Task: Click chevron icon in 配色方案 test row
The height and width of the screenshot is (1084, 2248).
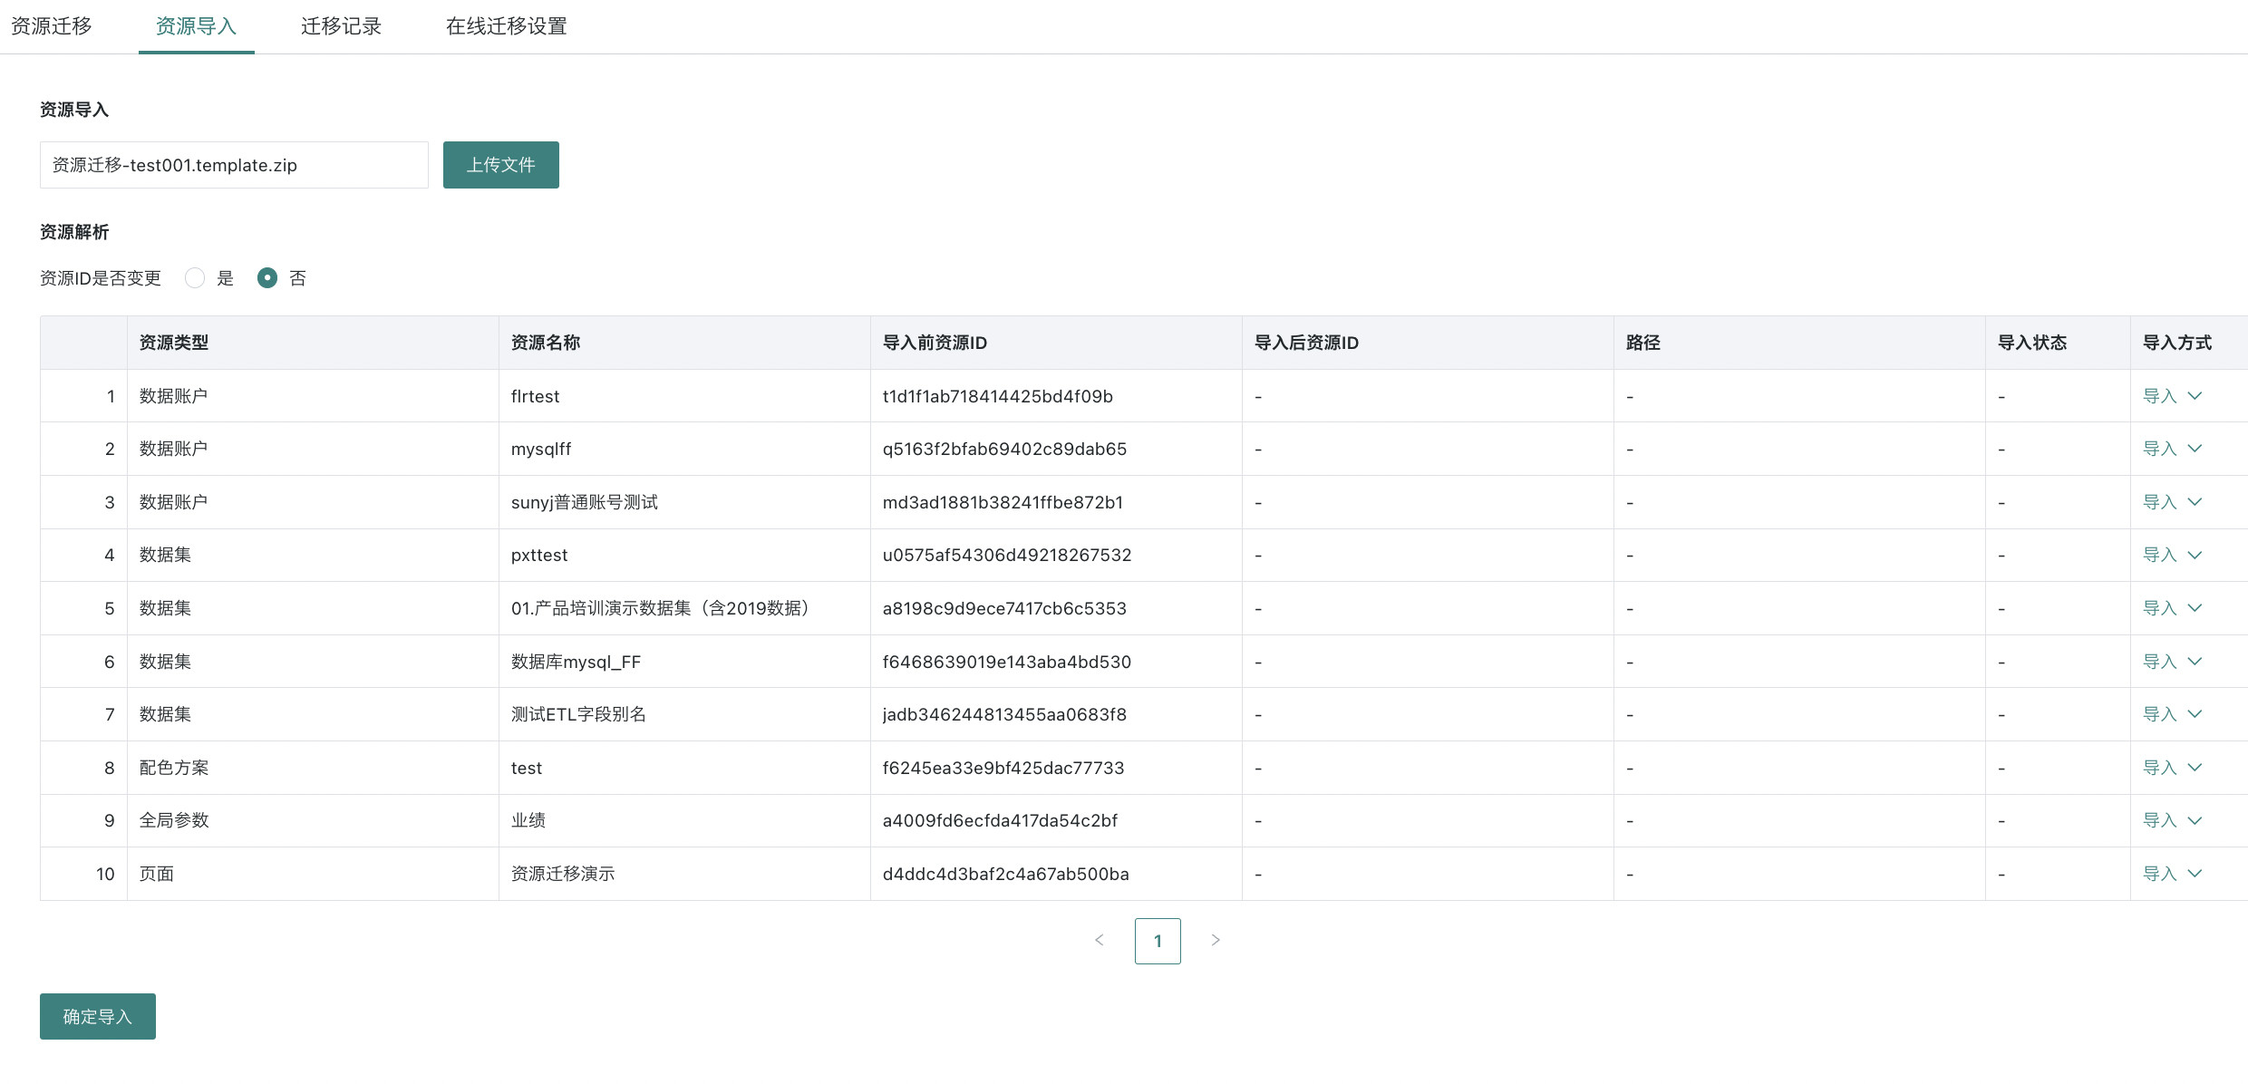Action: (x=2195, y=768)
